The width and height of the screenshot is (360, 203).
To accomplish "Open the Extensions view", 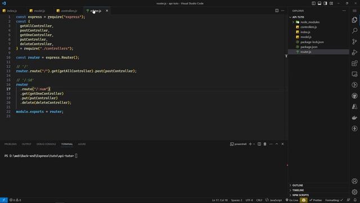I will click(x=354, y=63).
